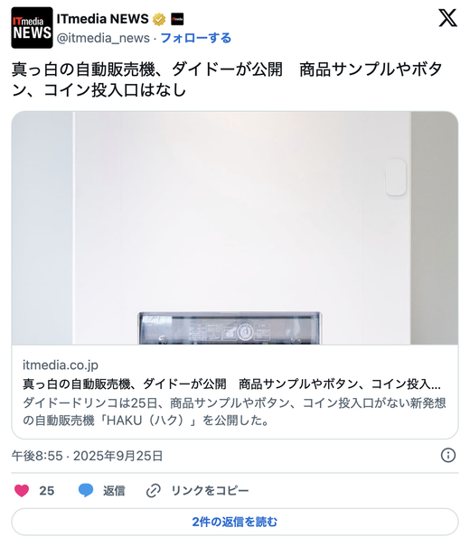Open the tweet info circle icon
The width and height of the screenshot is (470, 546).
point(448,455)
